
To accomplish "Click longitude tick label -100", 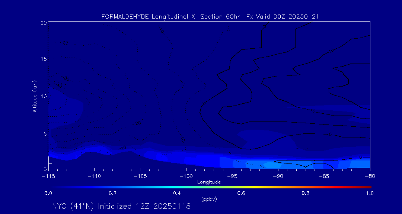I will click(186, 176).
